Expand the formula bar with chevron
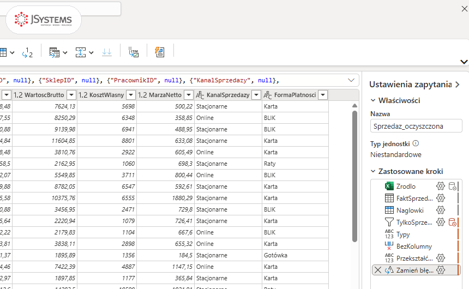The height and width of the screenshot is (289, 469). 351,80
